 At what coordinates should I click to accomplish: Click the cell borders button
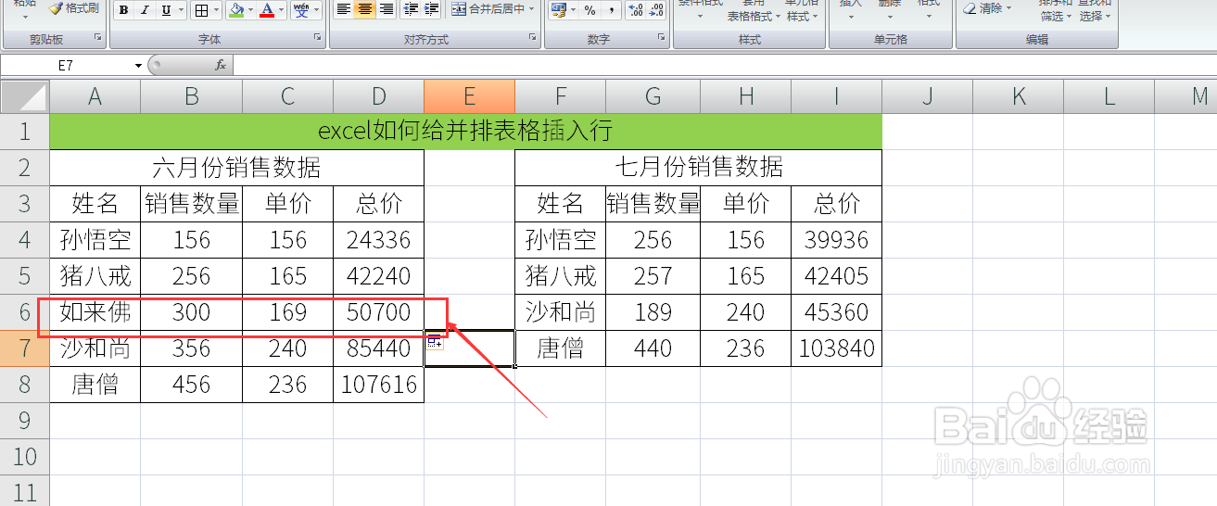(200, 10)
